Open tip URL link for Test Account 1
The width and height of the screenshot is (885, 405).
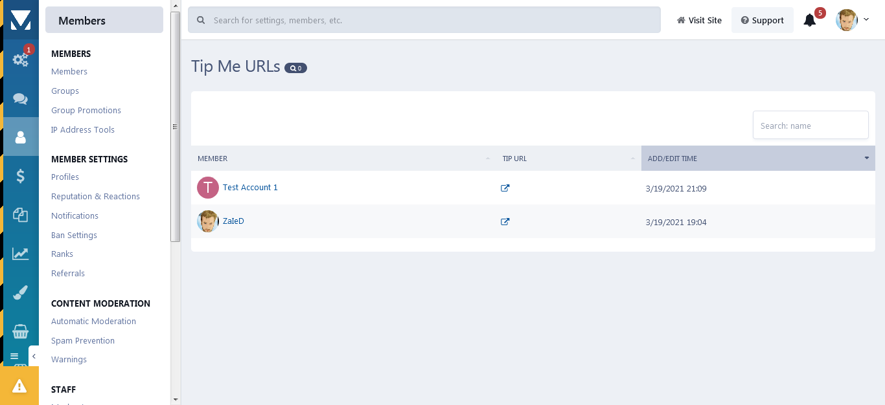tap(505, 188)
